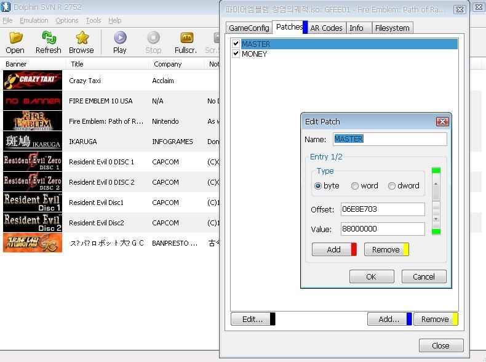Viewport: 486px width, 362px height.
Task: Start emulation with the Play icon
Action: click(x=120, y=38)
